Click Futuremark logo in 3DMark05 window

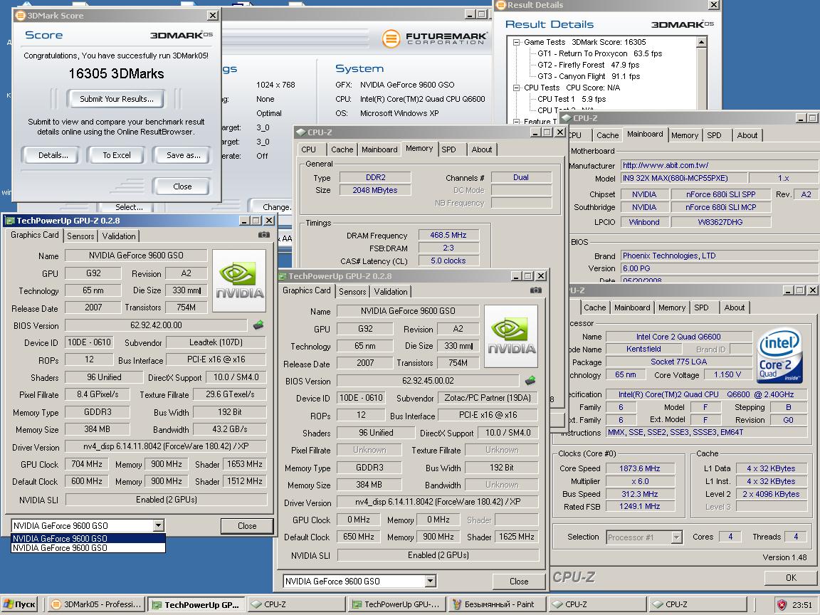click(x=434, y=38)
